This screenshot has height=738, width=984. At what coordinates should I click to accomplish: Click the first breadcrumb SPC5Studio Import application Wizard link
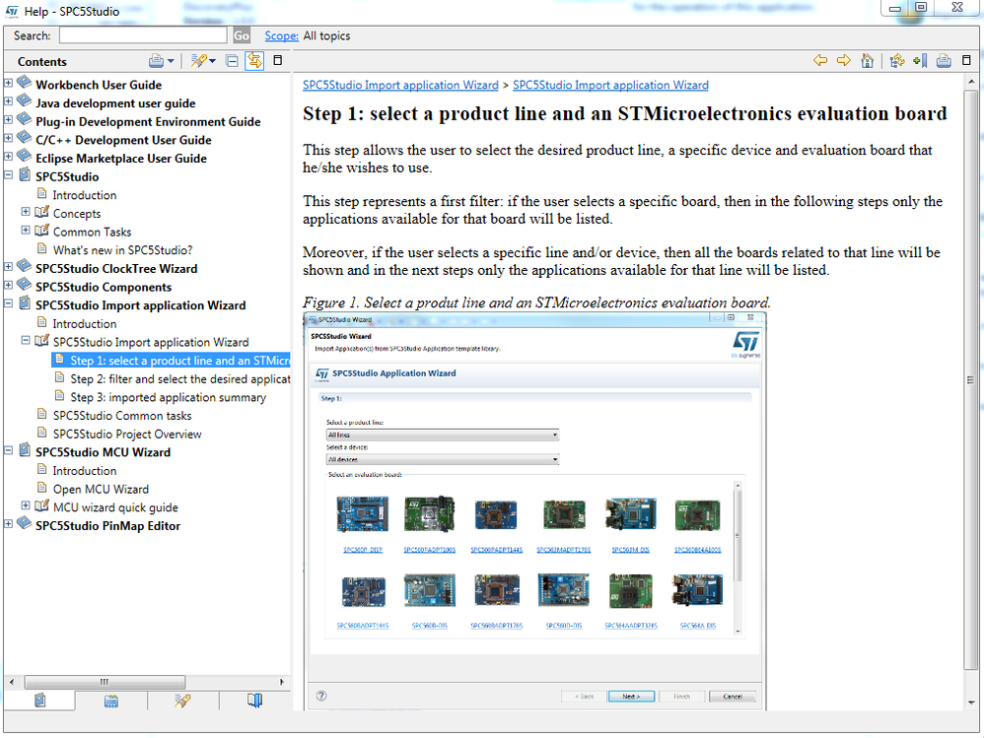(400, 85)
